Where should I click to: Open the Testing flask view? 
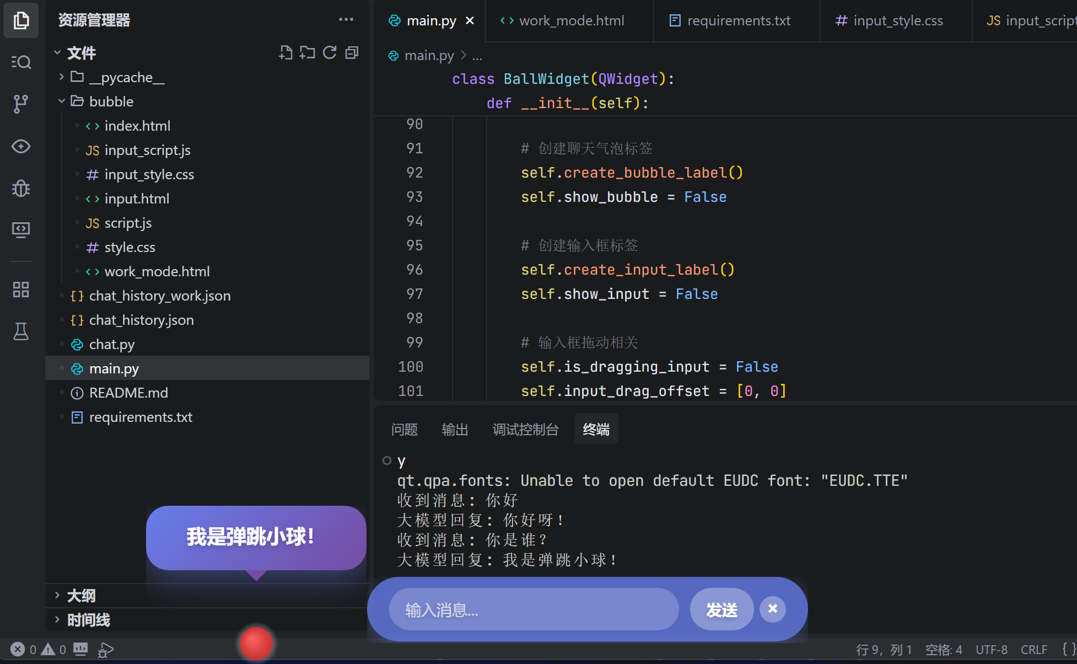pyautogui.click(x=21, y=331)
